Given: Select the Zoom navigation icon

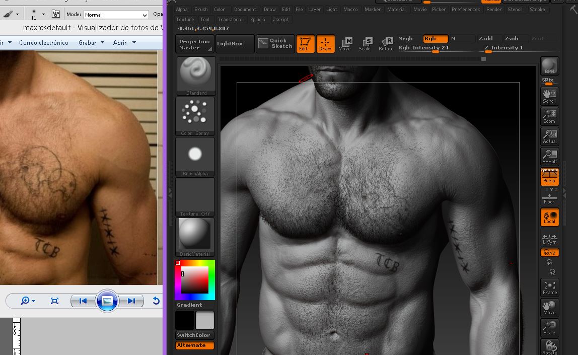Looking at the screenshot, I should [x=550, y=116].
